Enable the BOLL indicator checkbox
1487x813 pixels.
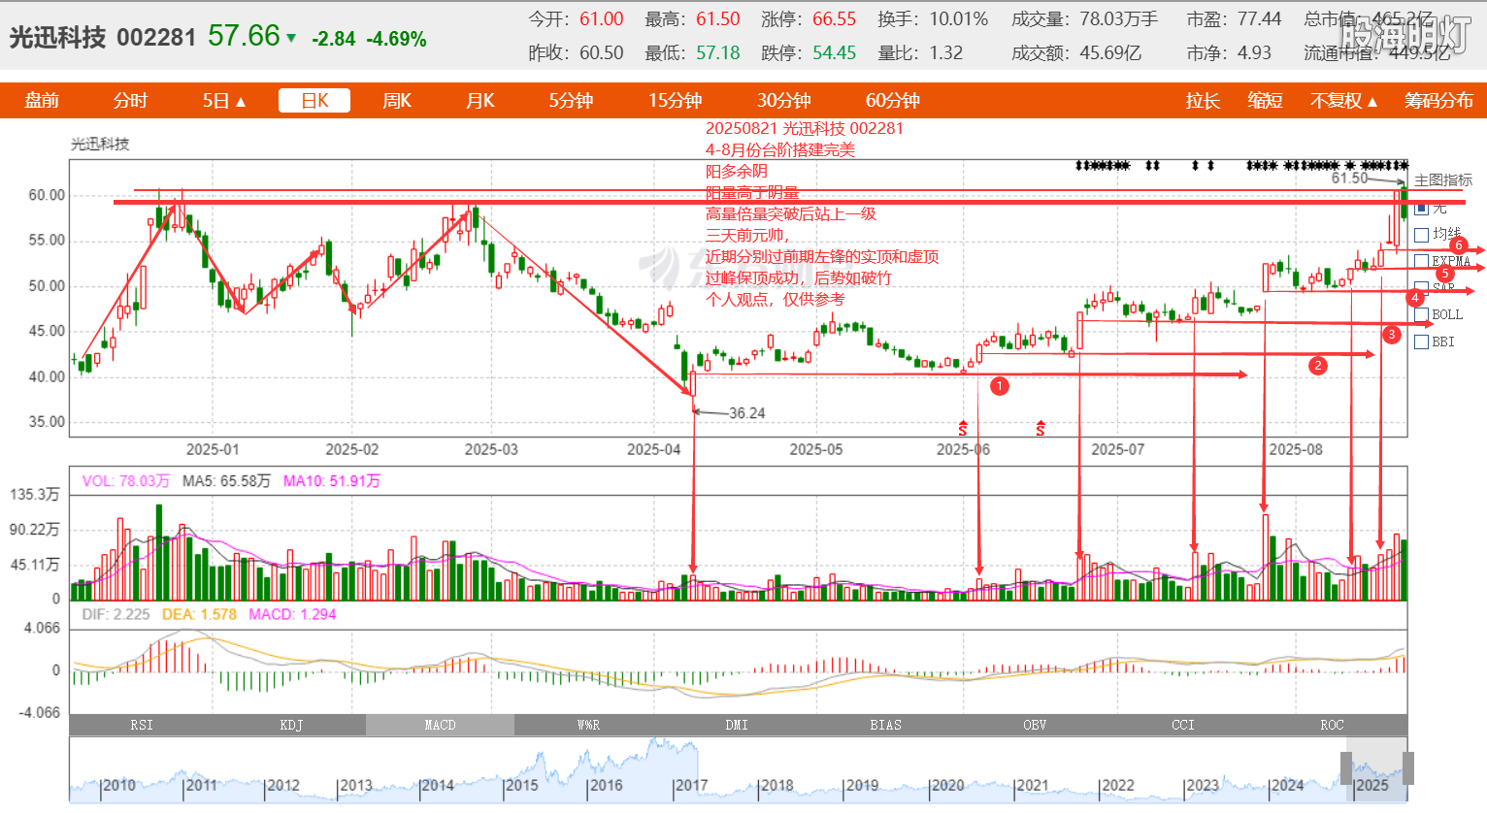coord(1422,315)
